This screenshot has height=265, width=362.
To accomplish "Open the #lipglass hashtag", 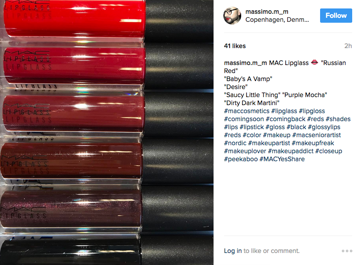I will 284,111.
